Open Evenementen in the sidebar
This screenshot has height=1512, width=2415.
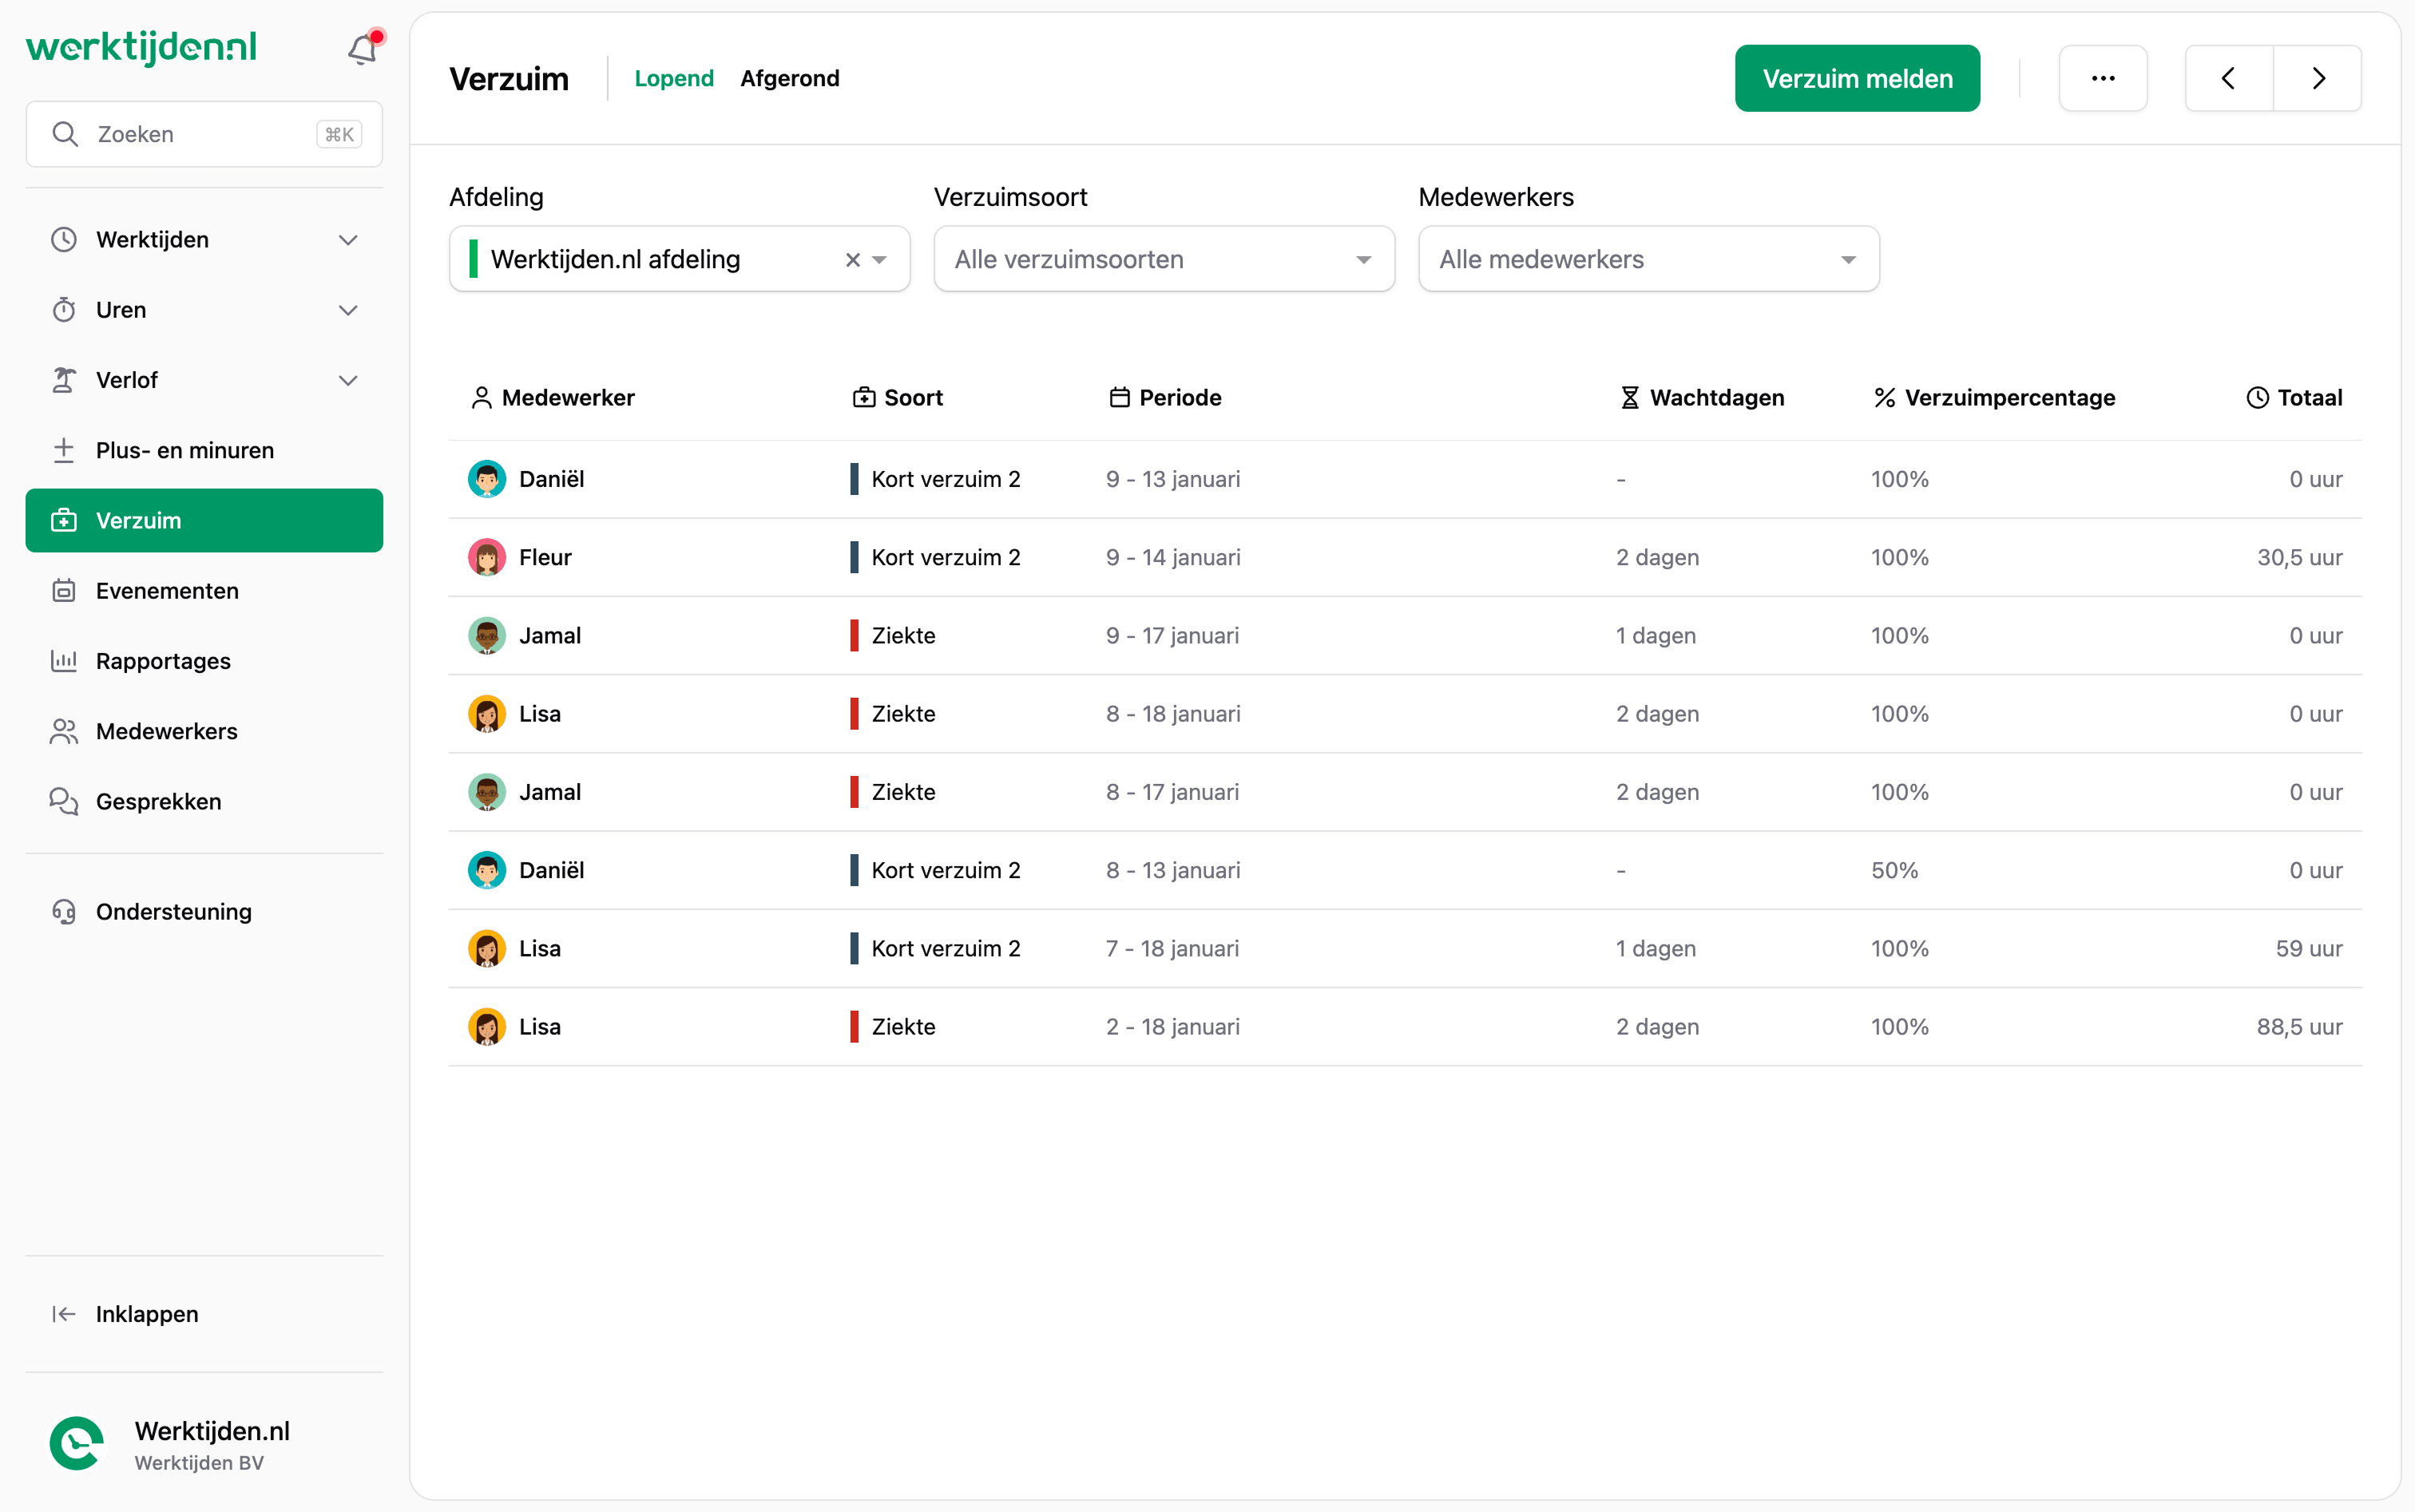click(204, 591)
